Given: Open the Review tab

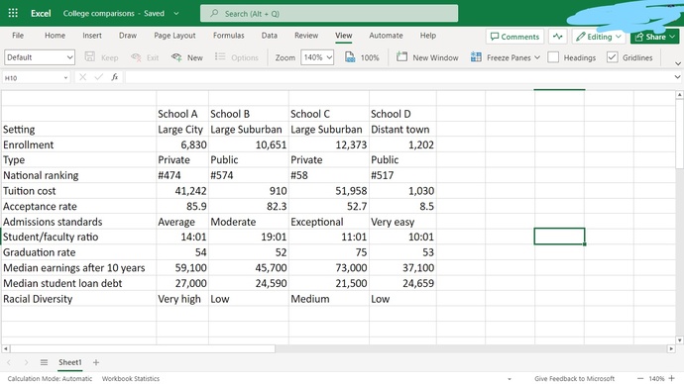Looking at the screenshot, I should pos(306,36).
